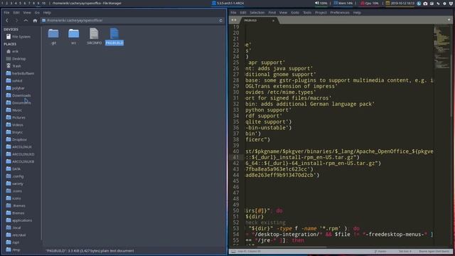Open the tab list dropdown arrow

[x=449, y=20]
